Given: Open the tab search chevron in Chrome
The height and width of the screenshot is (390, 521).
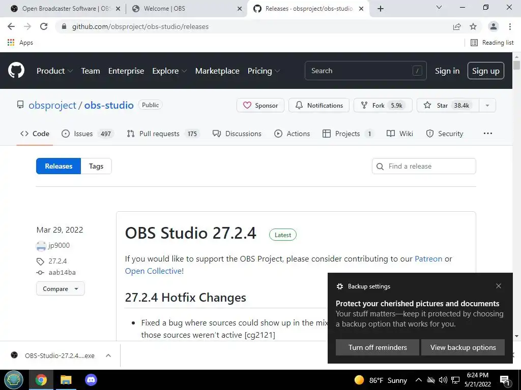Looking at the screenshot, I should 439,7.
